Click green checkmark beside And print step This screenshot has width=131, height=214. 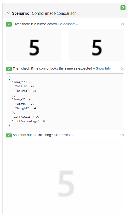pos(9,135)
